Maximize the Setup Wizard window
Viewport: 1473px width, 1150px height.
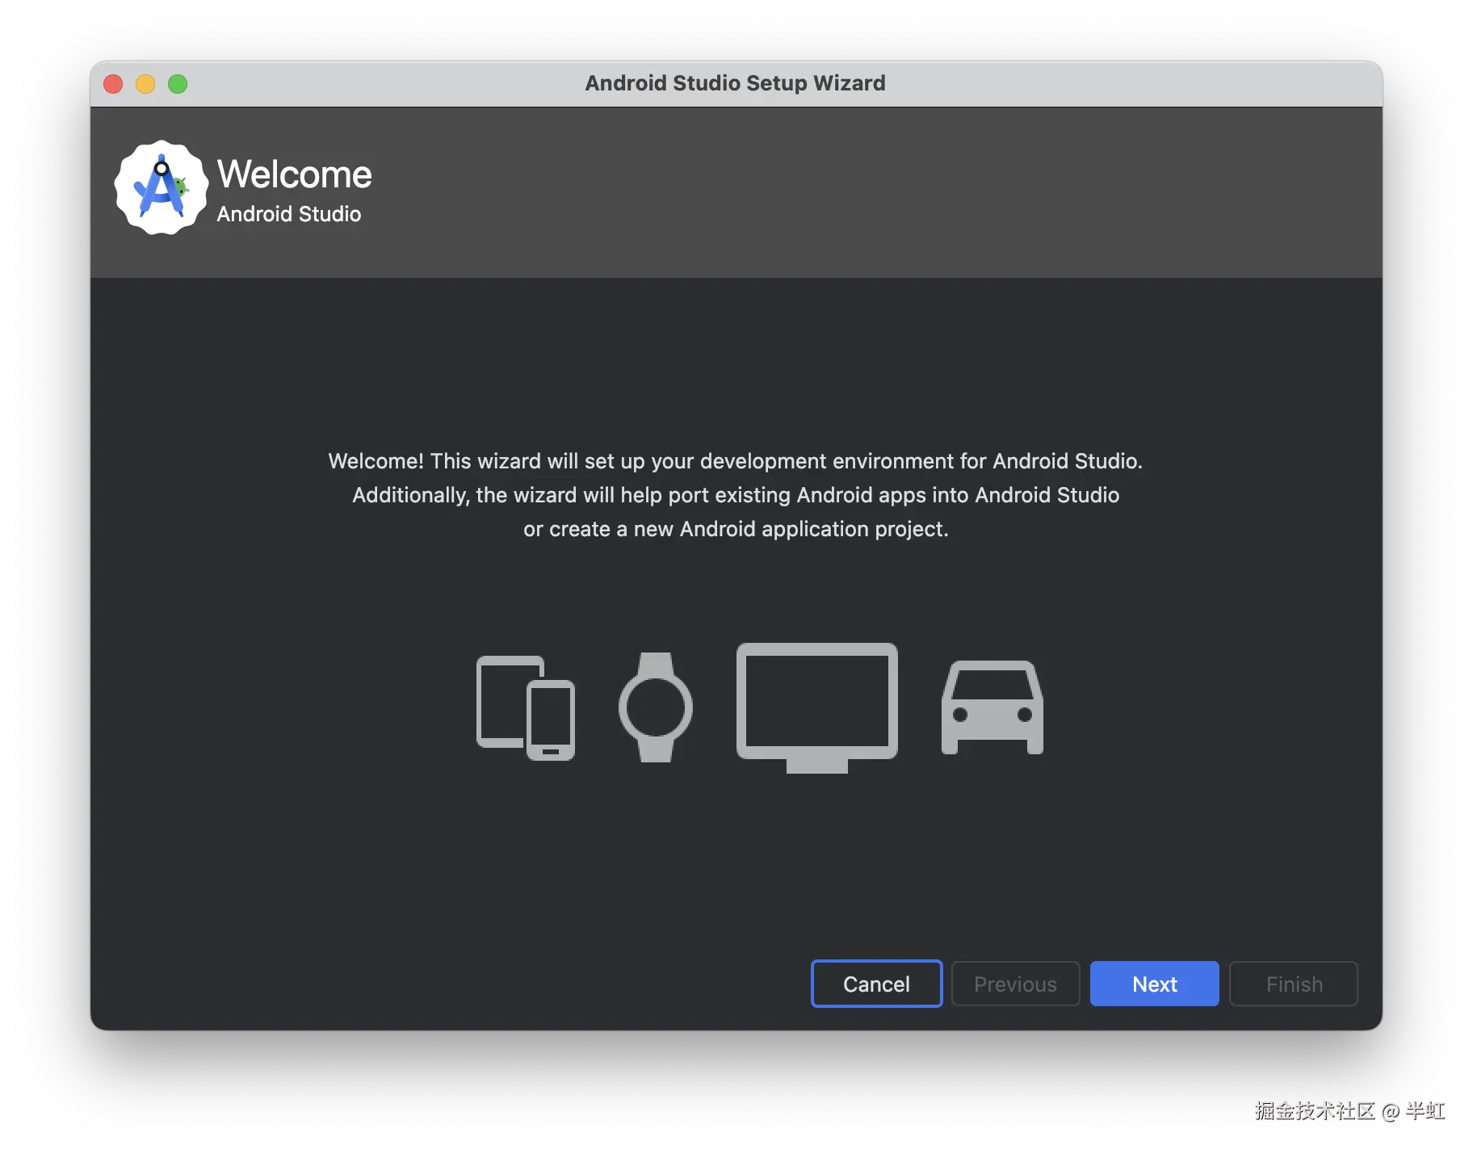point(178,84)
